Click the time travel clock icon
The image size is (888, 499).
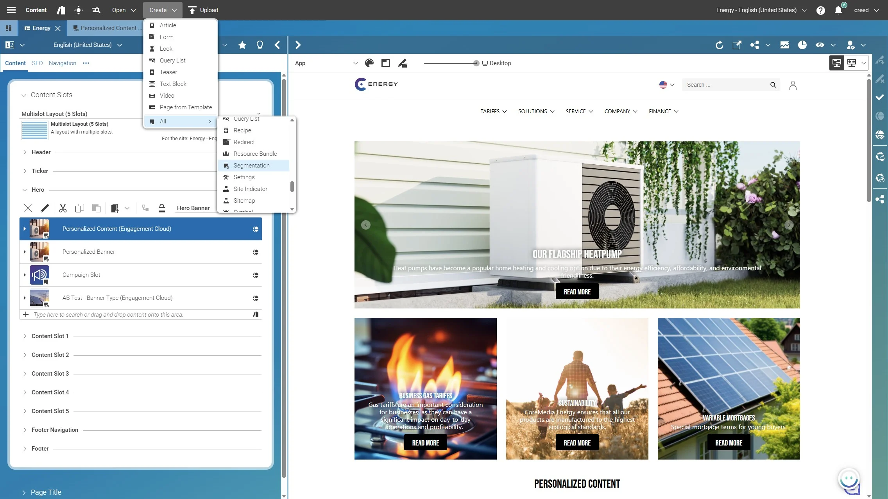(802, 45)
